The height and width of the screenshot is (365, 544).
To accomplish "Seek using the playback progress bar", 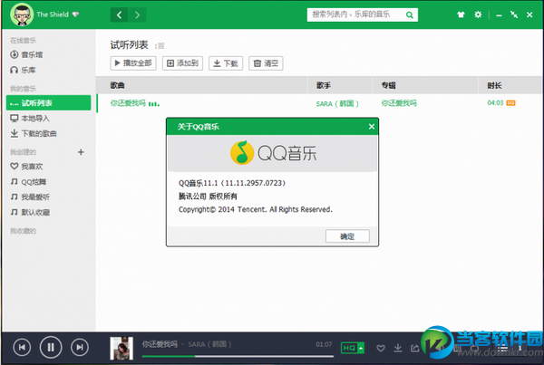I will [x=238, y=356].
